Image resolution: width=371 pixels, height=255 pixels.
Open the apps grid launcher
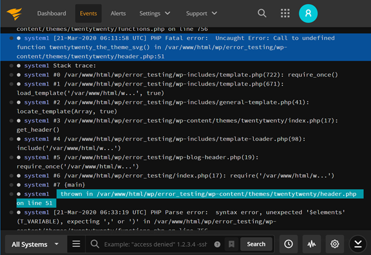tap(285, 13)
